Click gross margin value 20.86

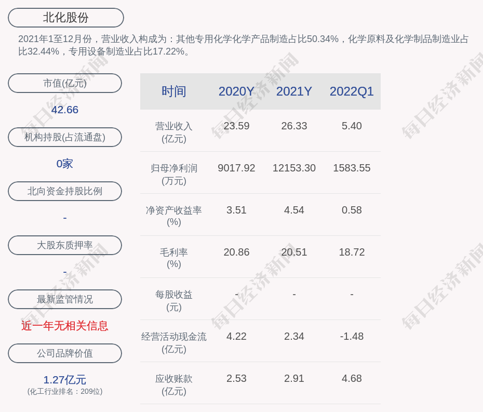[x=236, y=252]
